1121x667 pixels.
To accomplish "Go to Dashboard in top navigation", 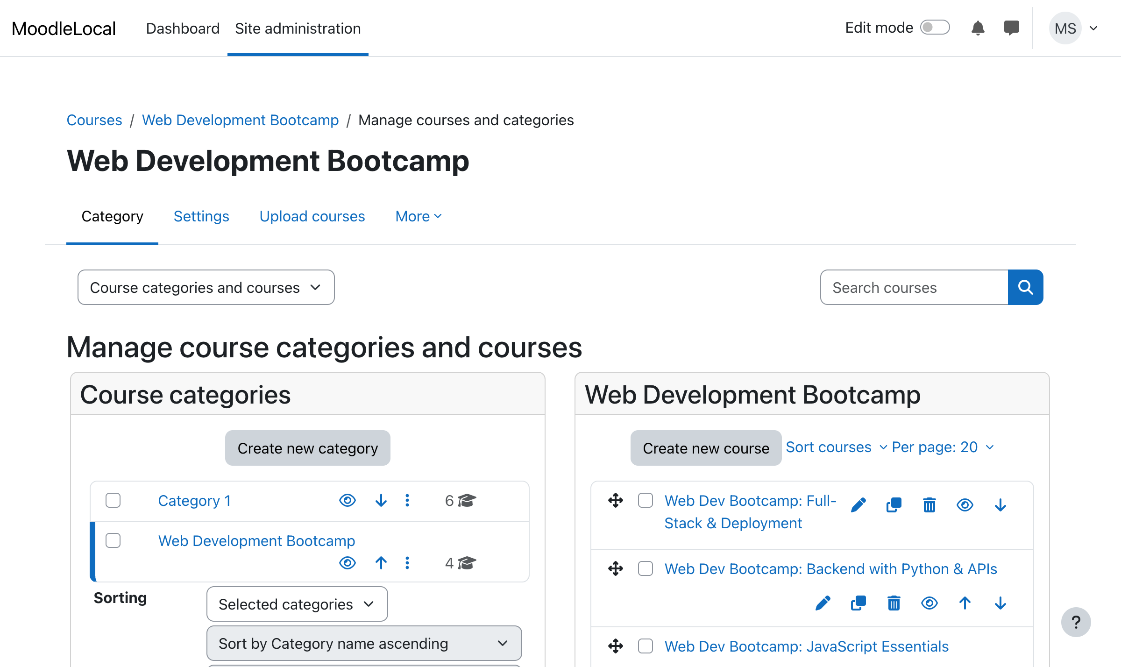I will click(183, 28).
